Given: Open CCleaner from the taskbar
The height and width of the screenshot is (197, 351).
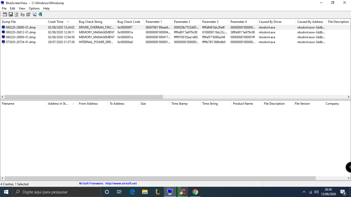Looking at the screenshot, I should (x=183, y=192).
